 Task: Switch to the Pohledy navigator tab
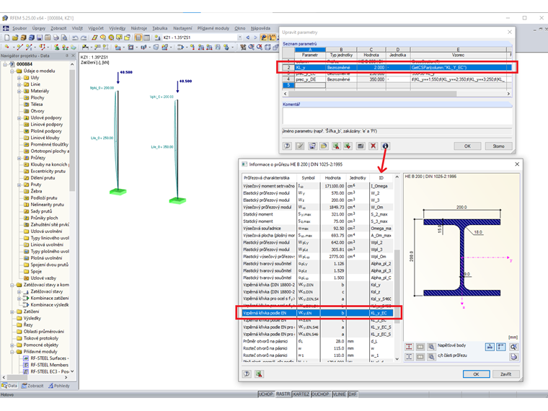tap(58, 386)
